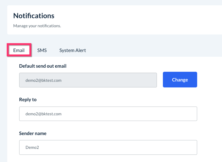This screenshot has width=222, height=162.
Task: Open the Email notifications tab
Action: click(x=19, y=50)
